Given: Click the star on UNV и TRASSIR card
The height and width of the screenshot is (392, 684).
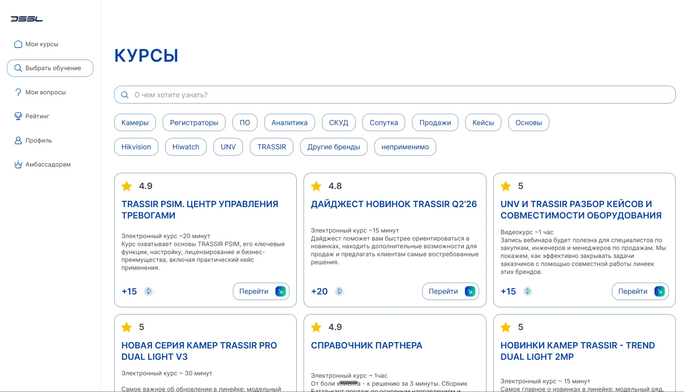Looking at the screenshot, I should (506, 186).
